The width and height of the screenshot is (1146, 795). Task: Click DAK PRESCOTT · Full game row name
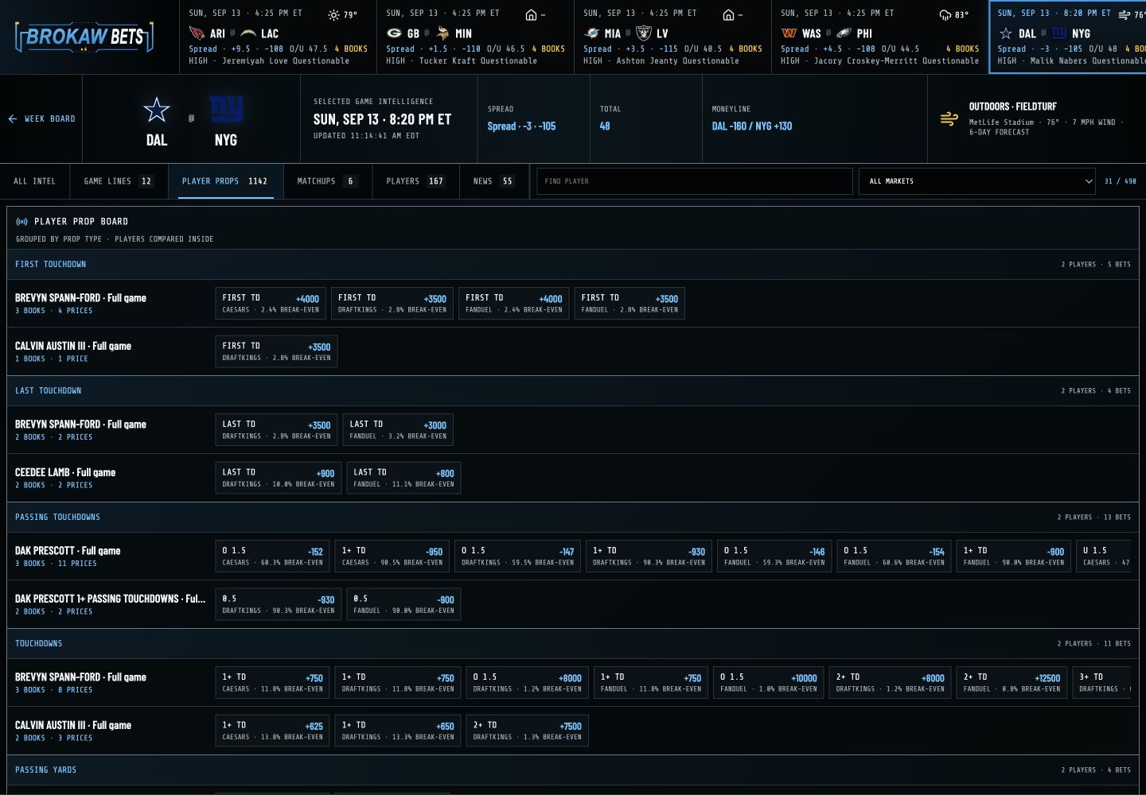68,550
